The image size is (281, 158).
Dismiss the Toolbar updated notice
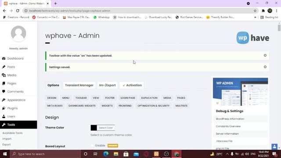click(265, 56)
